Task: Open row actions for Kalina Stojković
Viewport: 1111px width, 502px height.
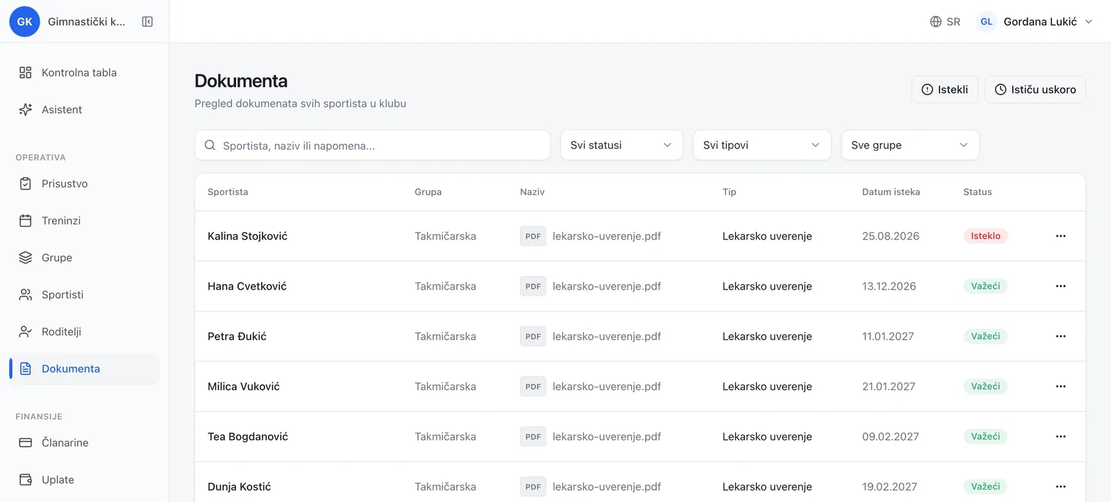Action: click(1060, 236)
